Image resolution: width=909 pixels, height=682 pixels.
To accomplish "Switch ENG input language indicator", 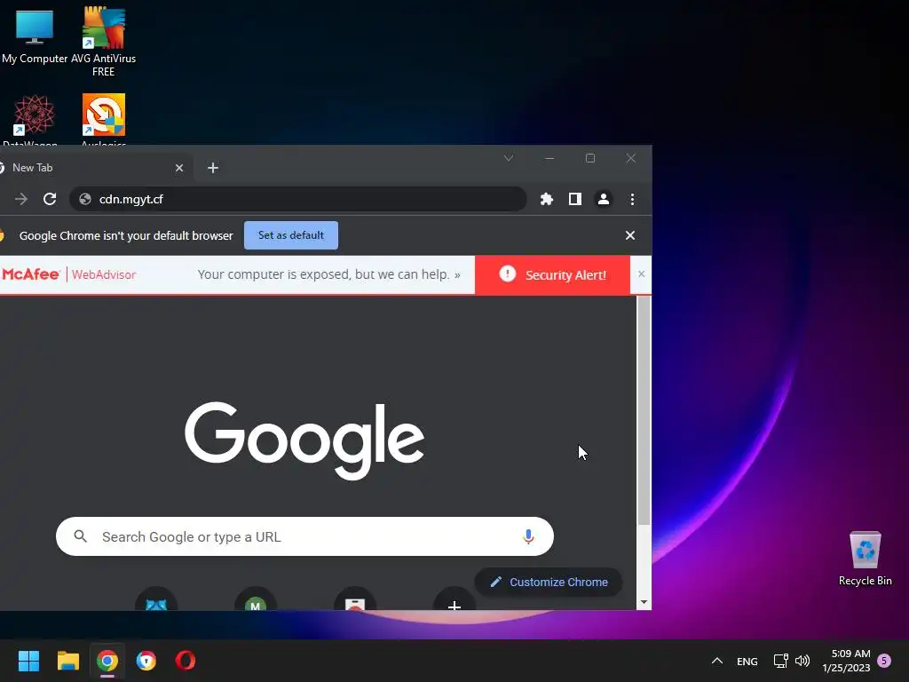I will tap(747, 661).
